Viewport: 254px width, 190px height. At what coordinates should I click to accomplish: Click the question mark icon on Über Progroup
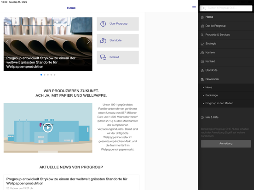[103, 24]
